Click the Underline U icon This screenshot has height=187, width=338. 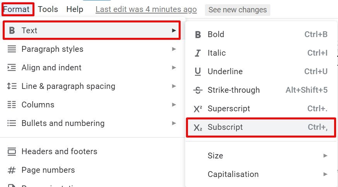[x=198, y=71]
